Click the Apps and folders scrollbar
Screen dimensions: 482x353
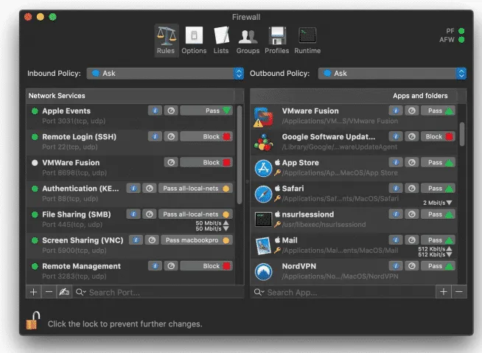coord(461,134)
